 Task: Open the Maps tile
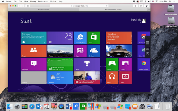[80, 51]
